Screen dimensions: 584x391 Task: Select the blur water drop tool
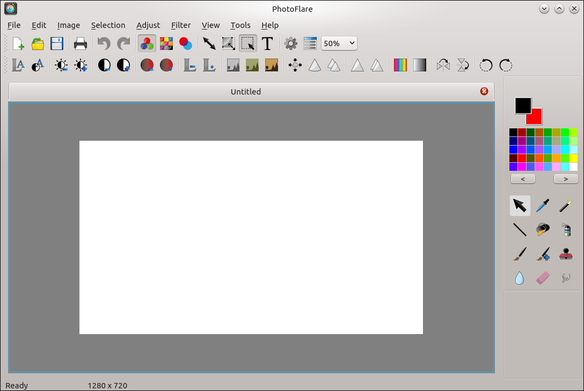pyautogui.click(x=520, y=278)
